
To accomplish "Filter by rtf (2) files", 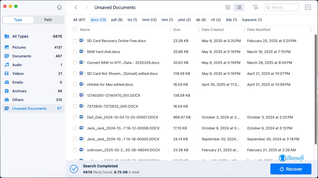I will (x=216, y=20).
